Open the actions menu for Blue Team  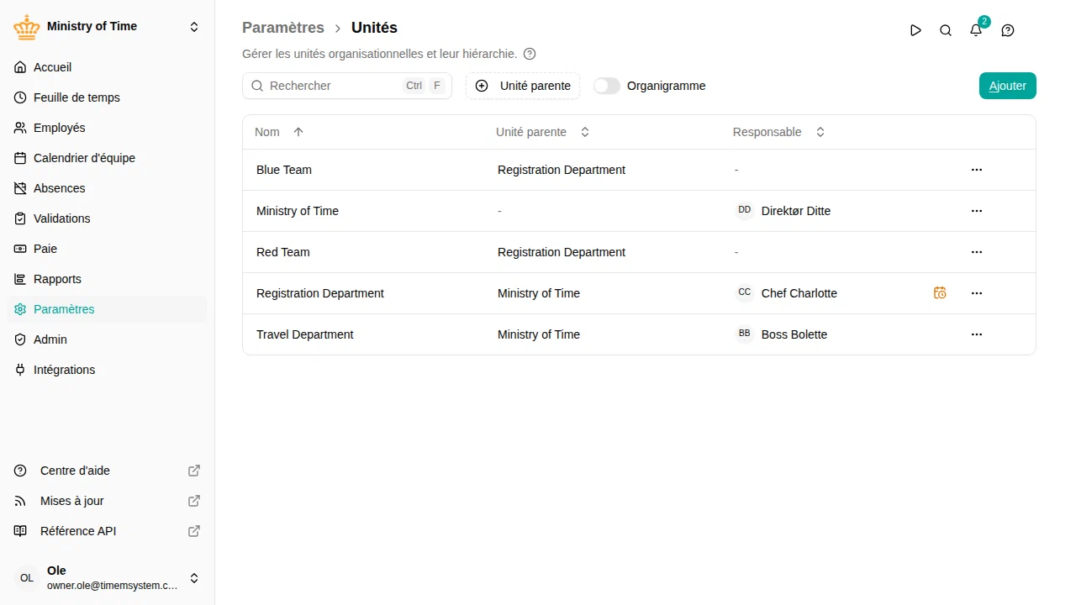(x=977, y=170)
